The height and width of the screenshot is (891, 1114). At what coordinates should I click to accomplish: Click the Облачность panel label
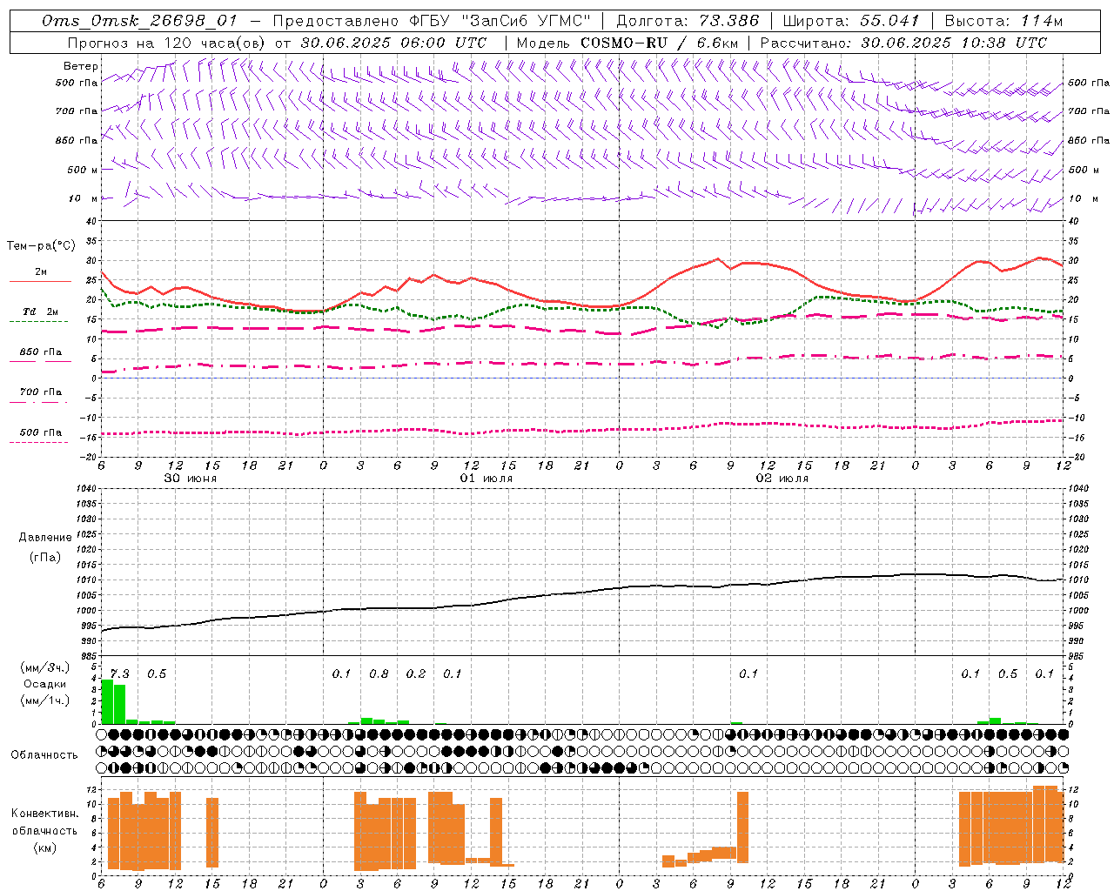click(44, 755)
